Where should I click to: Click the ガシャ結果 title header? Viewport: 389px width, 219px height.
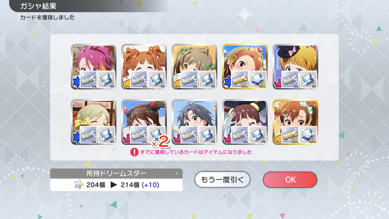(x=38, y=6)
